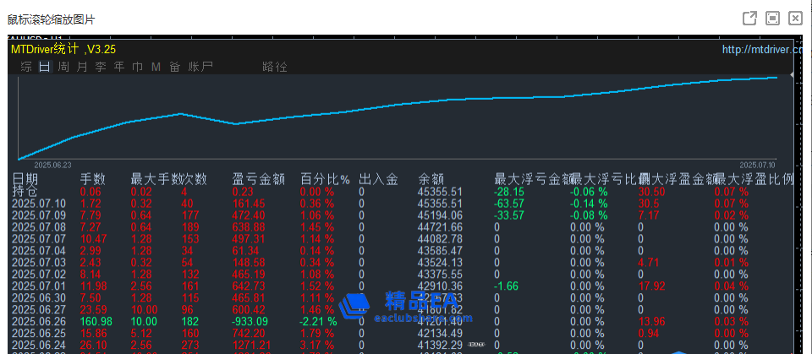Viewport: 812px width, 354px height.
Task: Select the 2025.06.24 date row
Action: click(x=39, y=346)
